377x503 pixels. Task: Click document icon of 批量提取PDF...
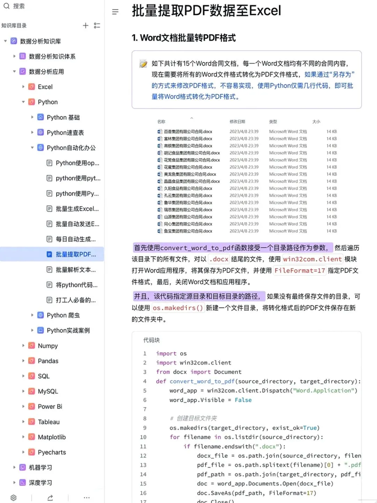[49, 254]
